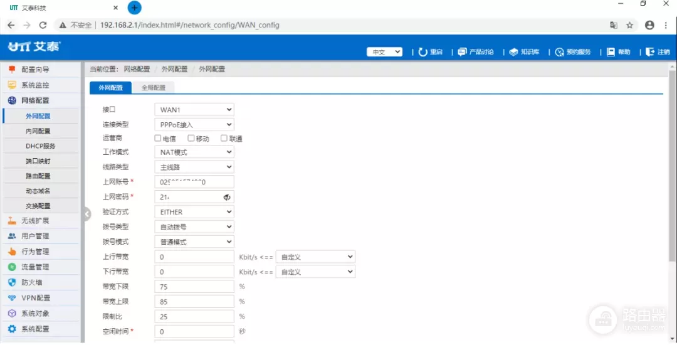Open 流量管理 traffic management section
The height and width of the screenshot is (345, 677).
coord(35,267)
